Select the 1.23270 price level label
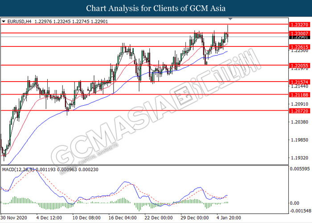Screen dimensions: 312x223 coord(300,25)
